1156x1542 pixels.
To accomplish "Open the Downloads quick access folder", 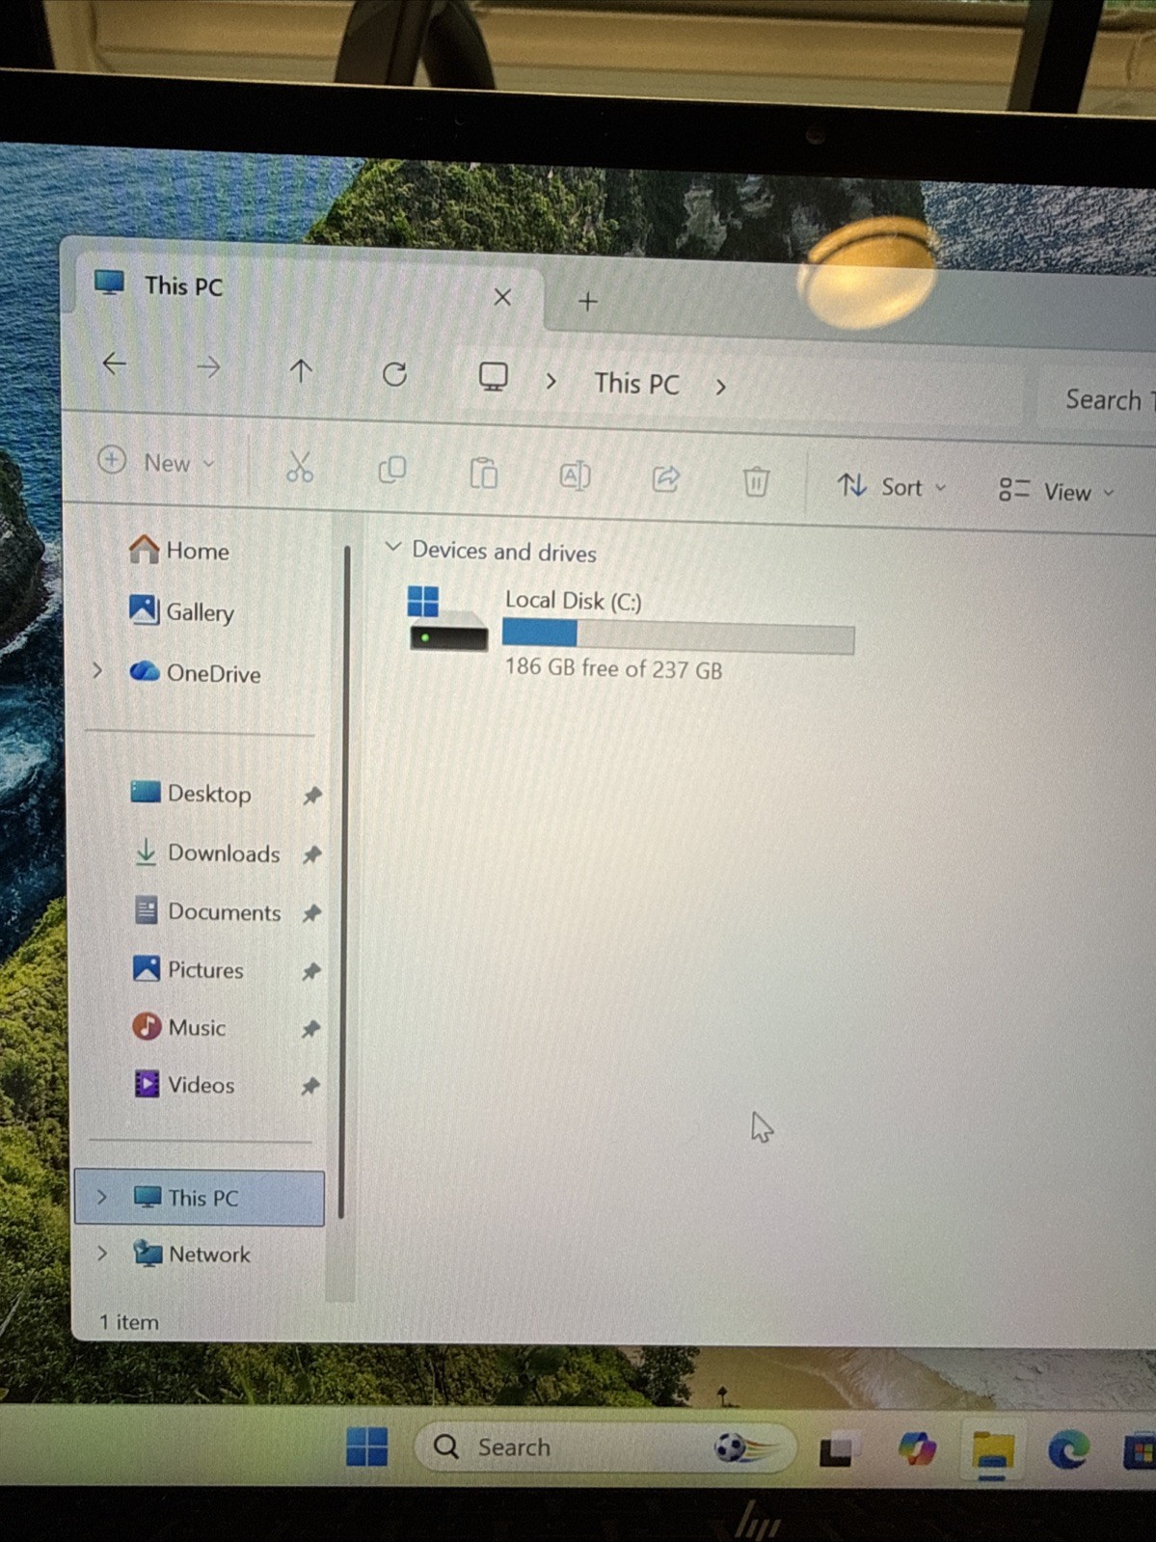I will click(x=205, y=852).
